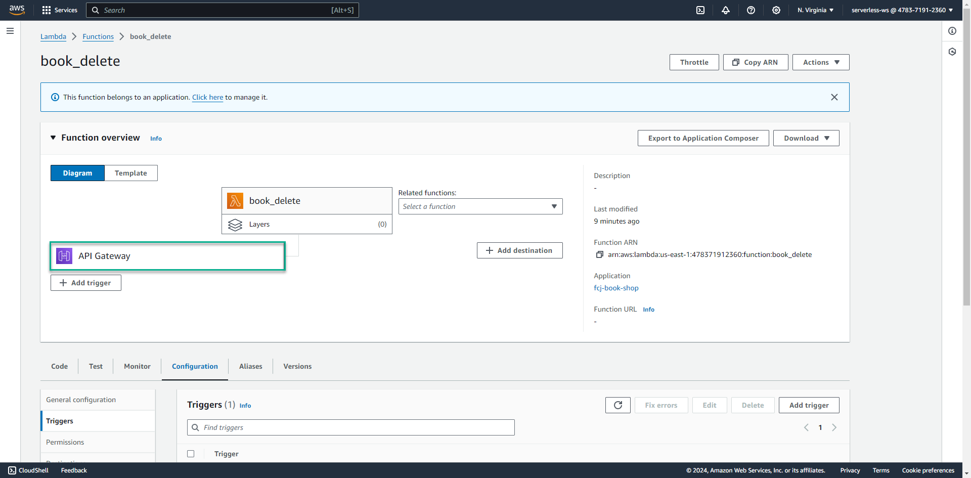Open Function overview Info link
971x478 pixels.
[x=156, y=139]
